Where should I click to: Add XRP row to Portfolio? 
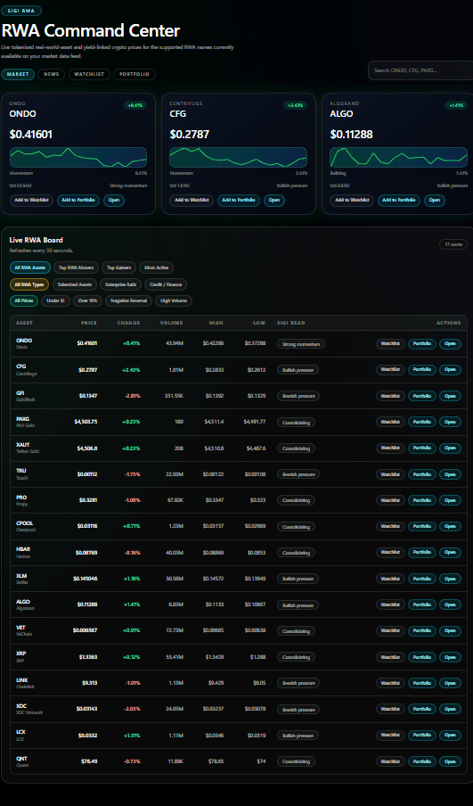(422, 657)
